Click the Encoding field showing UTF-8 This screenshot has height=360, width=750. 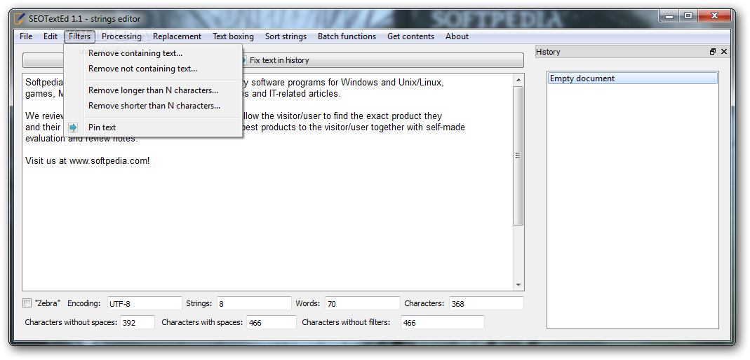coord(145,303)
